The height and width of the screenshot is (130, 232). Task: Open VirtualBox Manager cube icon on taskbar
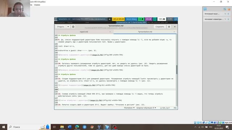[x=99, y=127]
